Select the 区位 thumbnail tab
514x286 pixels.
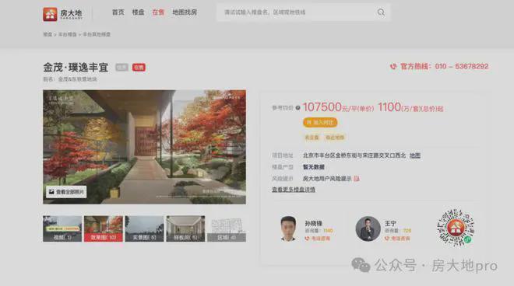click(x=227, y=228)
